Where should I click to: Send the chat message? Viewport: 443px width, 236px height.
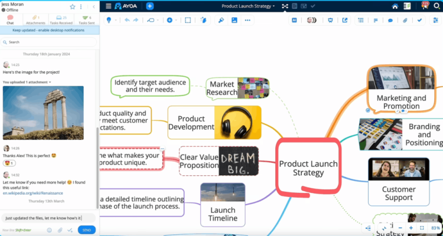(87, 230)
